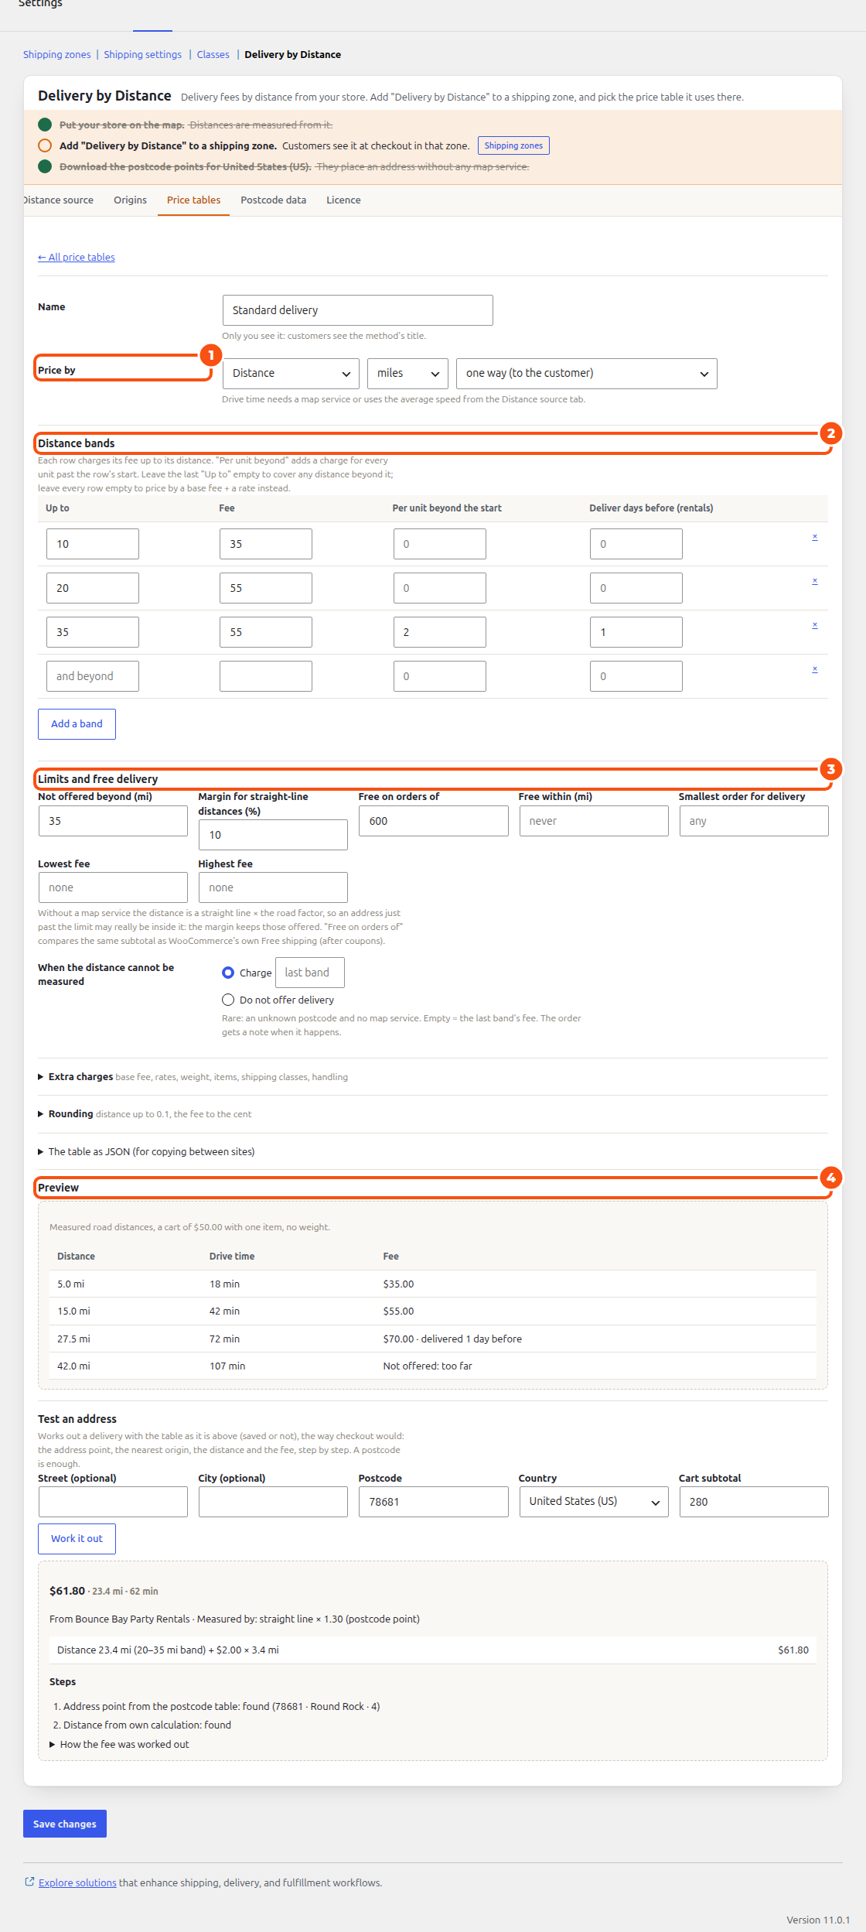Click the Fee field of the 20 band
The height and width of the screenshot is (1932, 866).
(266, 588)
